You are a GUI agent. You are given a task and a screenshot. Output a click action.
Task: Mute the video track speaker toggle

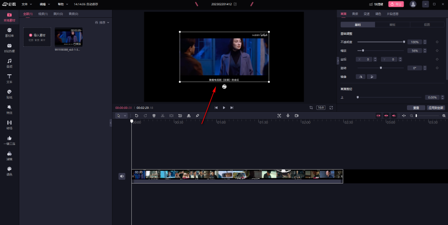122,176
